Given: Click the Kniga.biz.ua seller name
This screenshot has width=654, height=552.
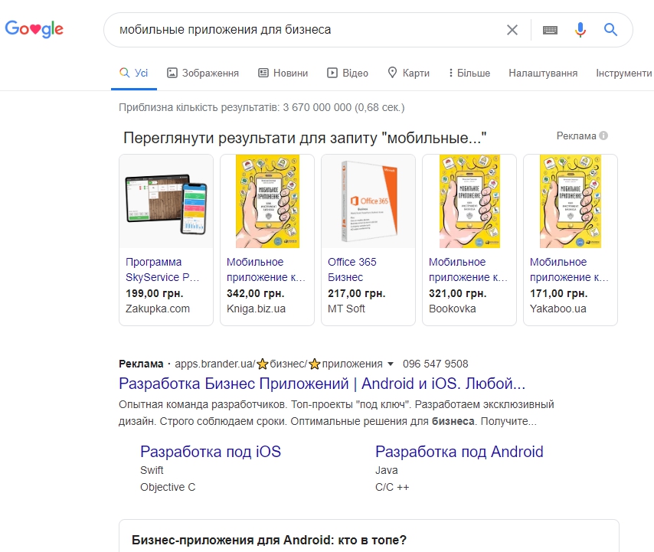Looking at the screenshot, I should (x=256, y=309).
